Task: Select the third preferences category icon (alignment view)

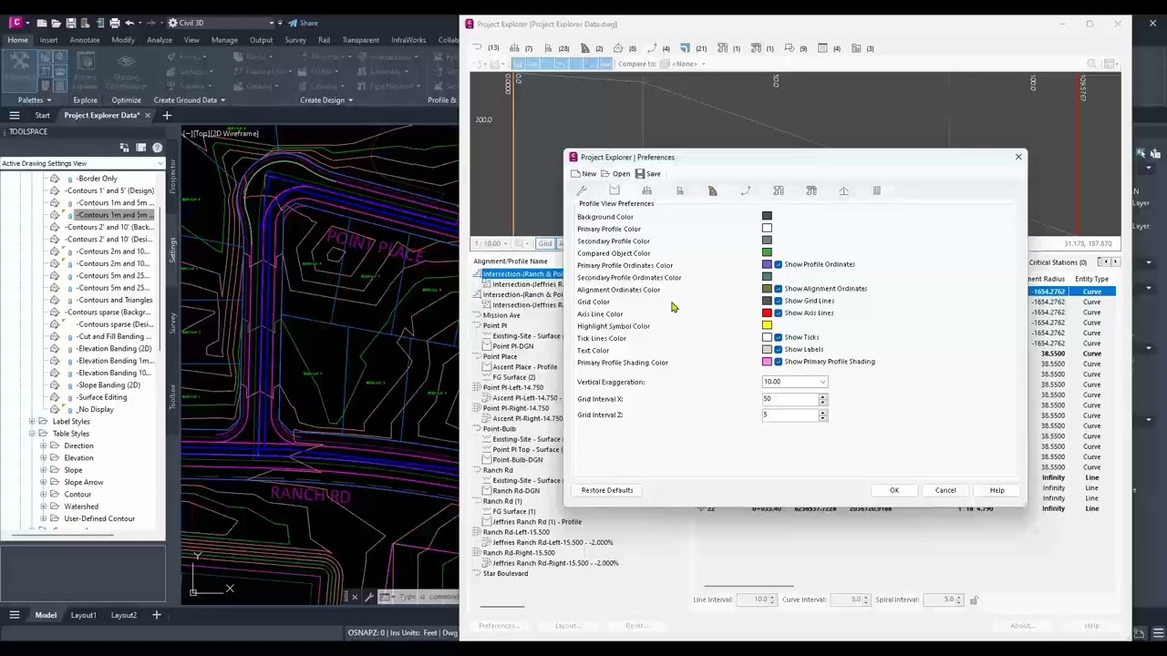Action: [x=647, y=190]
